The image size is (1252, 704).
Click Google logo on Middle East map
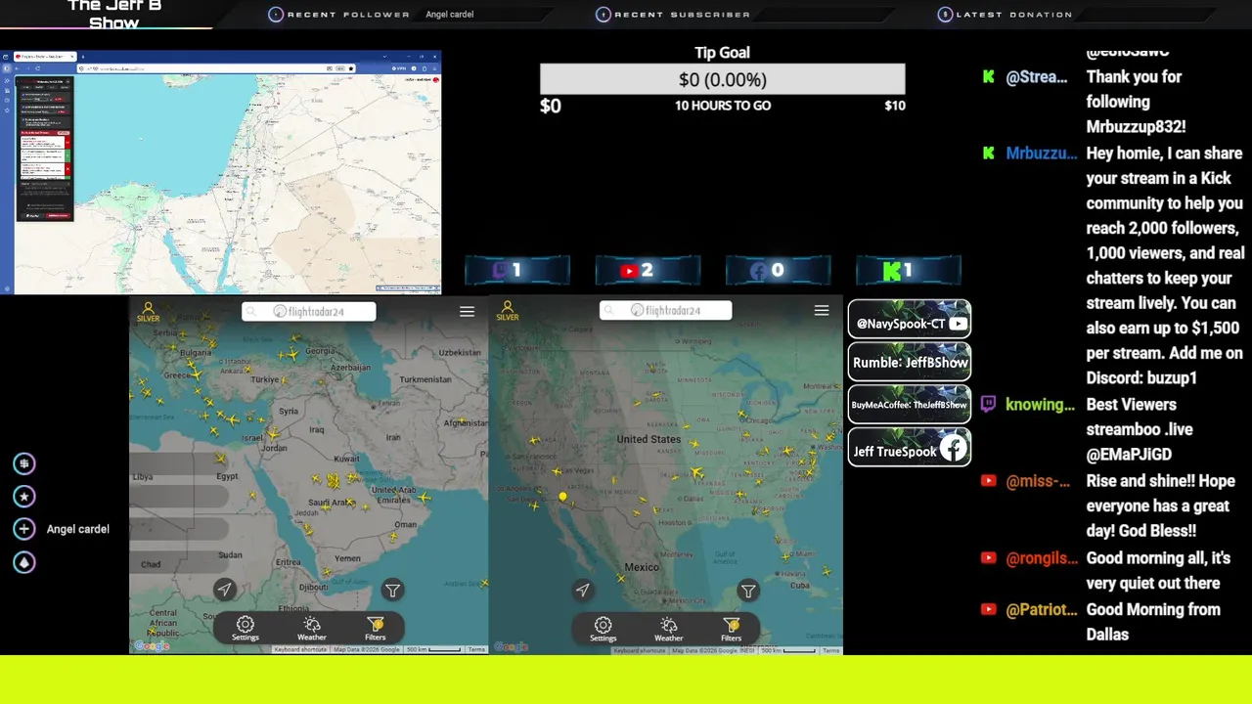tap(152, 646)
